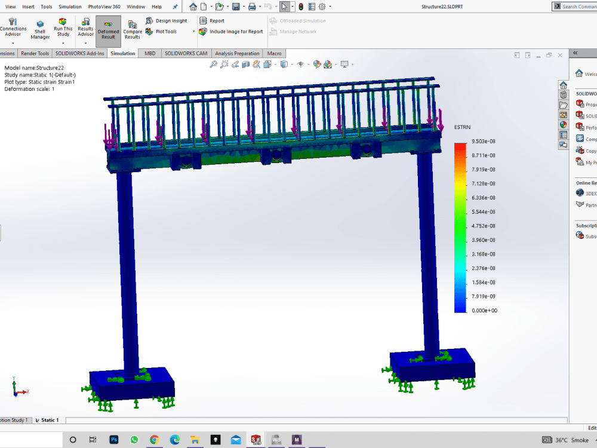Click the ESTRN color legend scale
Screen dimensions: 597x448
458,227
